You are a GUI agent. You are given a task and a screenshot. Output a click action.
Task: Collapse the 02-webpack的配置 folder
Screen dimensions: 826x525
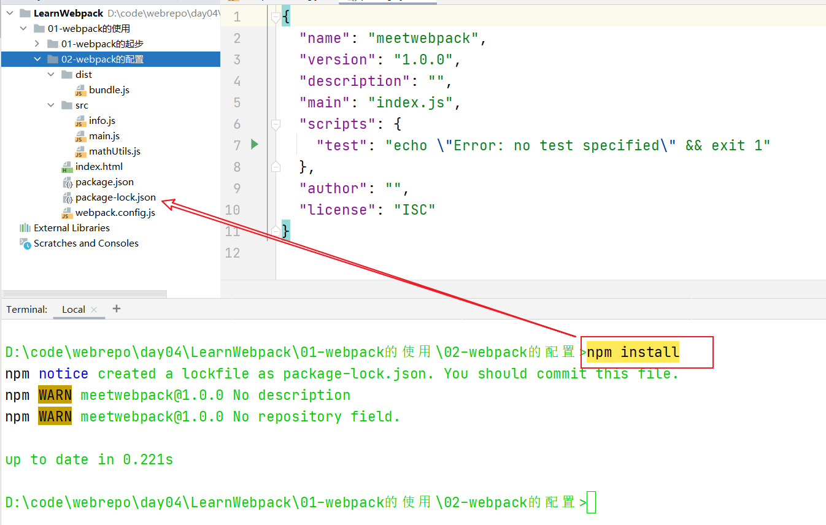point(37,59)
